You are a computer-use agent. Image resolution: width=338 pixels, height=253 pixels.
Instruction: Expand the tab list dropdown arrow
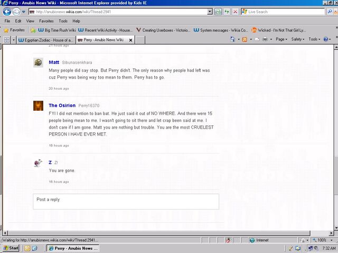14,40
